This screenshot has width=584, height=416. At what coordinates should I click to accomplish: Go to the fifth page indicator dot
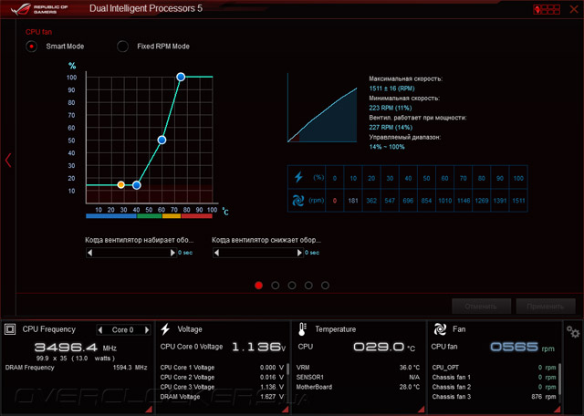click(x=325, y=286)
